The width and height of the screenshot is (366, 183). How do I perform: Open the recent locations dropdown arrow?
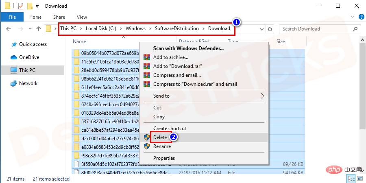pyautogui.click(x=30, y=29)
